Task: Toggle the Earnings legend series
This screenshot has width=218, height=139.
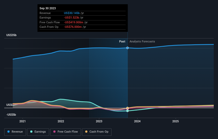Action: point(38,132)
